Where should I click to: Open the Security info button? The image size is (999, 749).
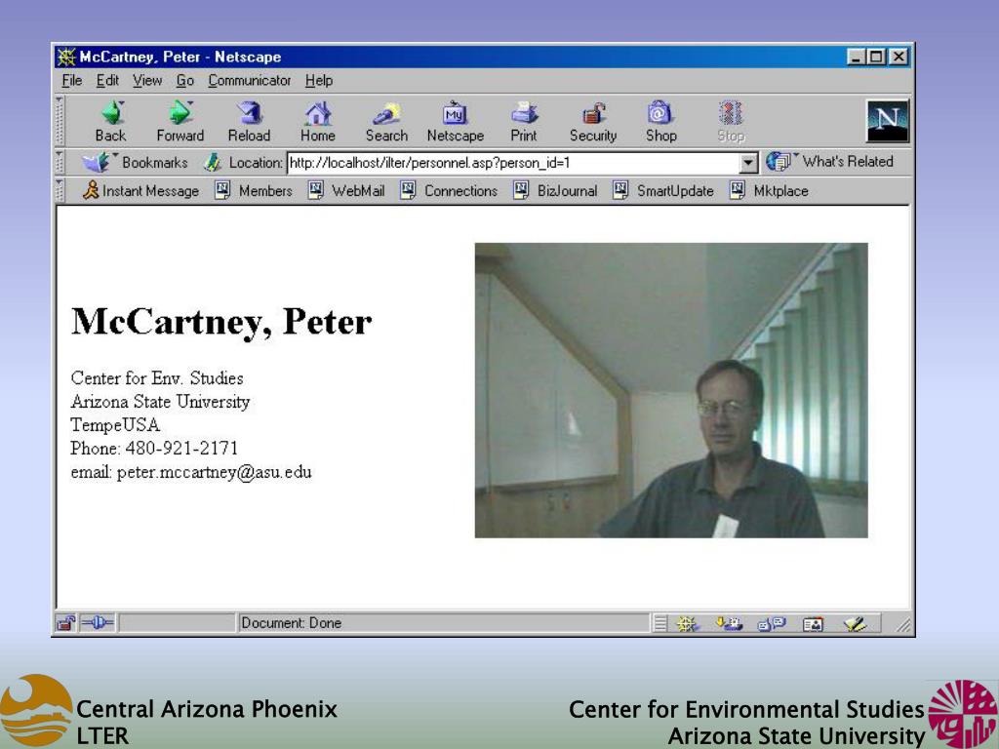coord(593,122)
